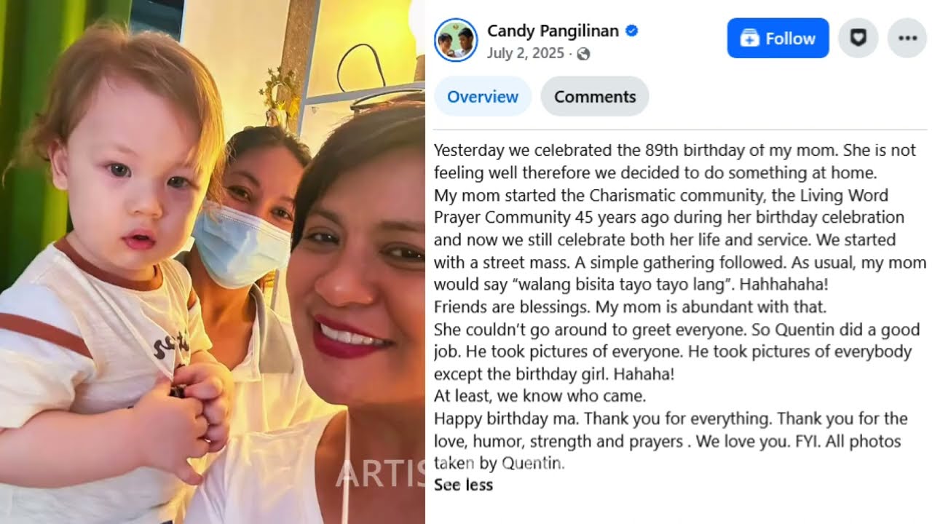Open the three-dot more options menu
The height and width of the screenshot is (524, 932).
pos(907,38)
